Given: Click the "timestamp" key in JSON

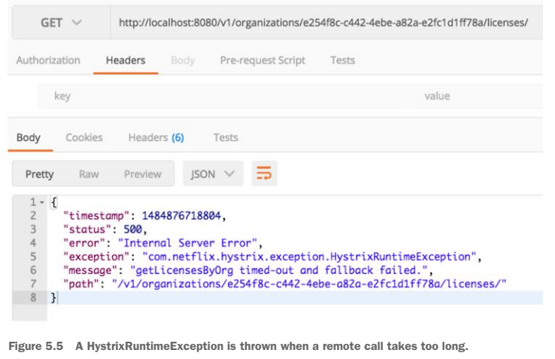Looking at the screenshot, I should click(96, 216).
